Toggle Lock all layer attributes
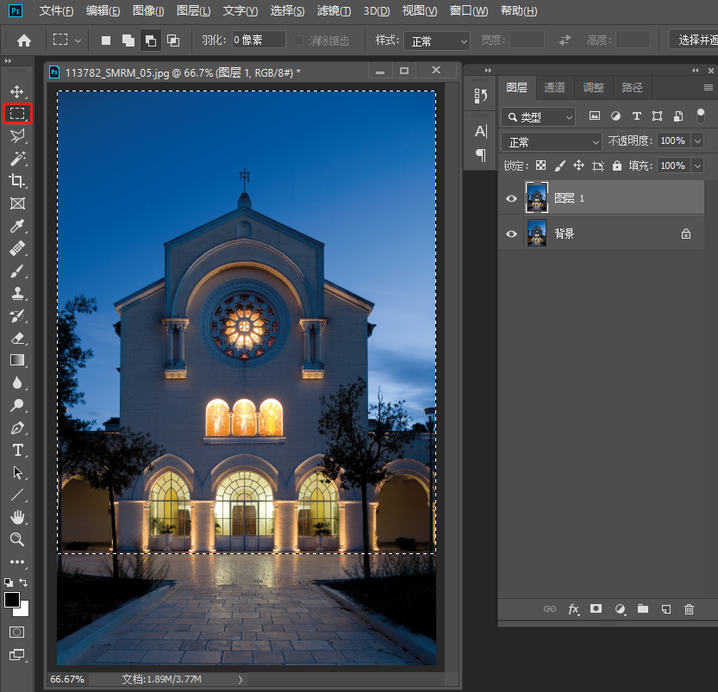 click(x=617, y=165)
